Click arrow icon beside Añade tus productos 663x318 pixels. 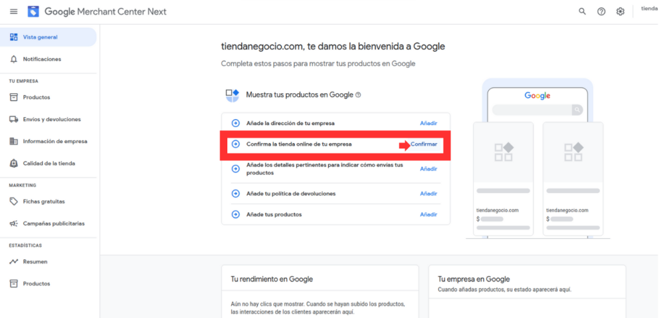click(236, 214)
